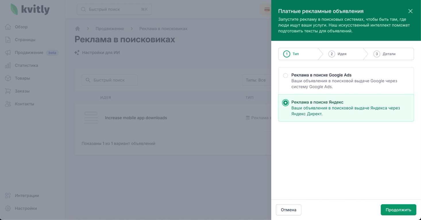This screenshot has height=220, width=421.
Task: Click the Настройки gear icon
Action: click(x=8, y=209)
